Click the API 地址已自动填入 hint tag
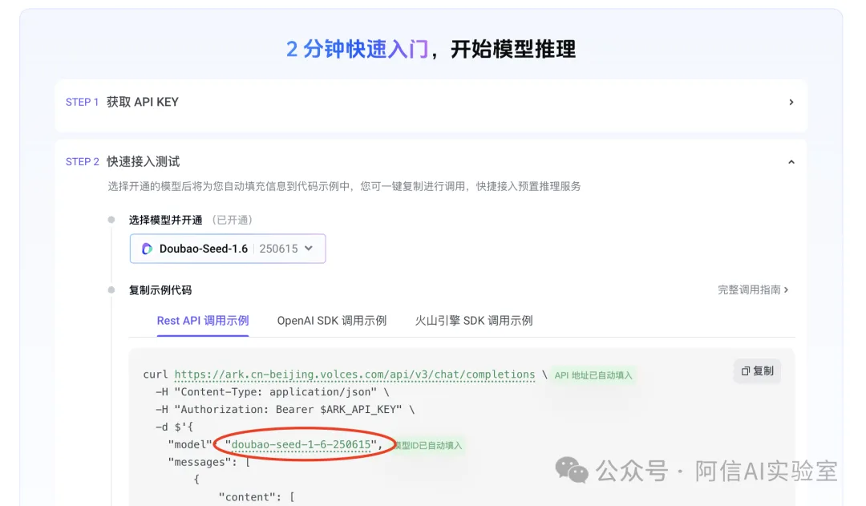Screen dimensions: 866x506 coord(593,375)
